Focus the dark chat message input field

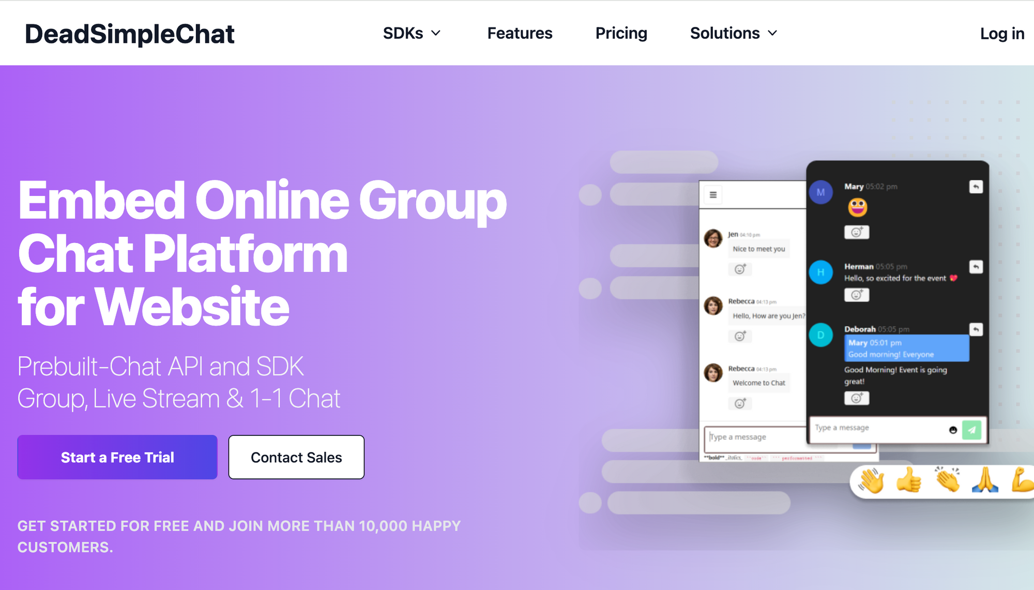point(879,428)
